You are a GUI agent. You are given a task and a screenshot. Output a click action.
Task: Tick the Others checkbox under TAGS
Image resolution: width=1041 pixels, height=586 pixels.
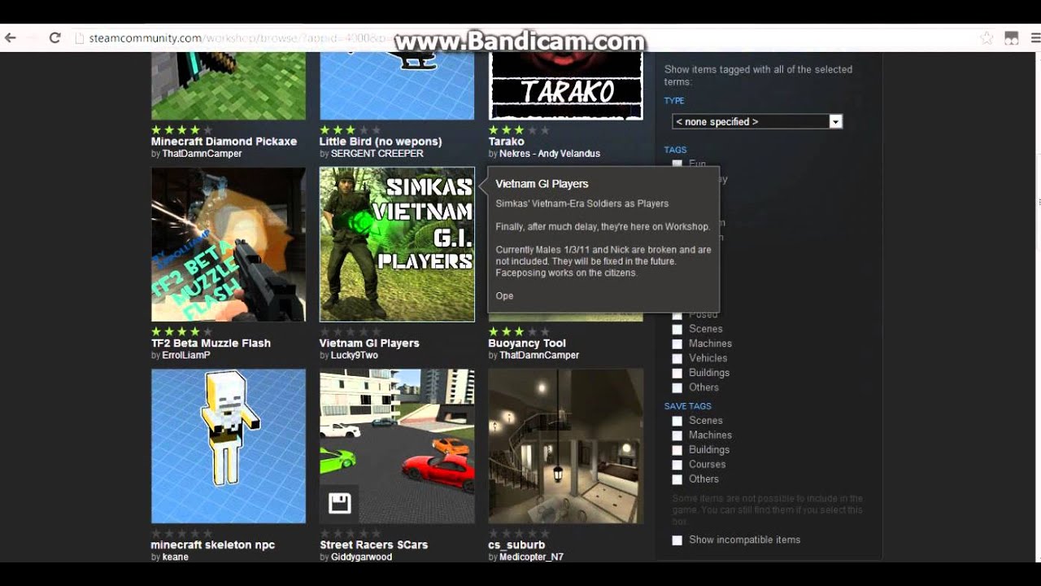(x=677, y=387)
